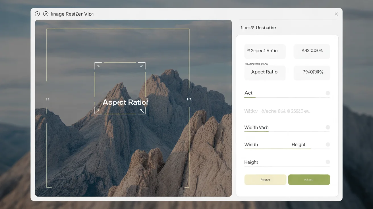Toggle the round switch on the Act row

pyautogui.click(x=328, y=93)
